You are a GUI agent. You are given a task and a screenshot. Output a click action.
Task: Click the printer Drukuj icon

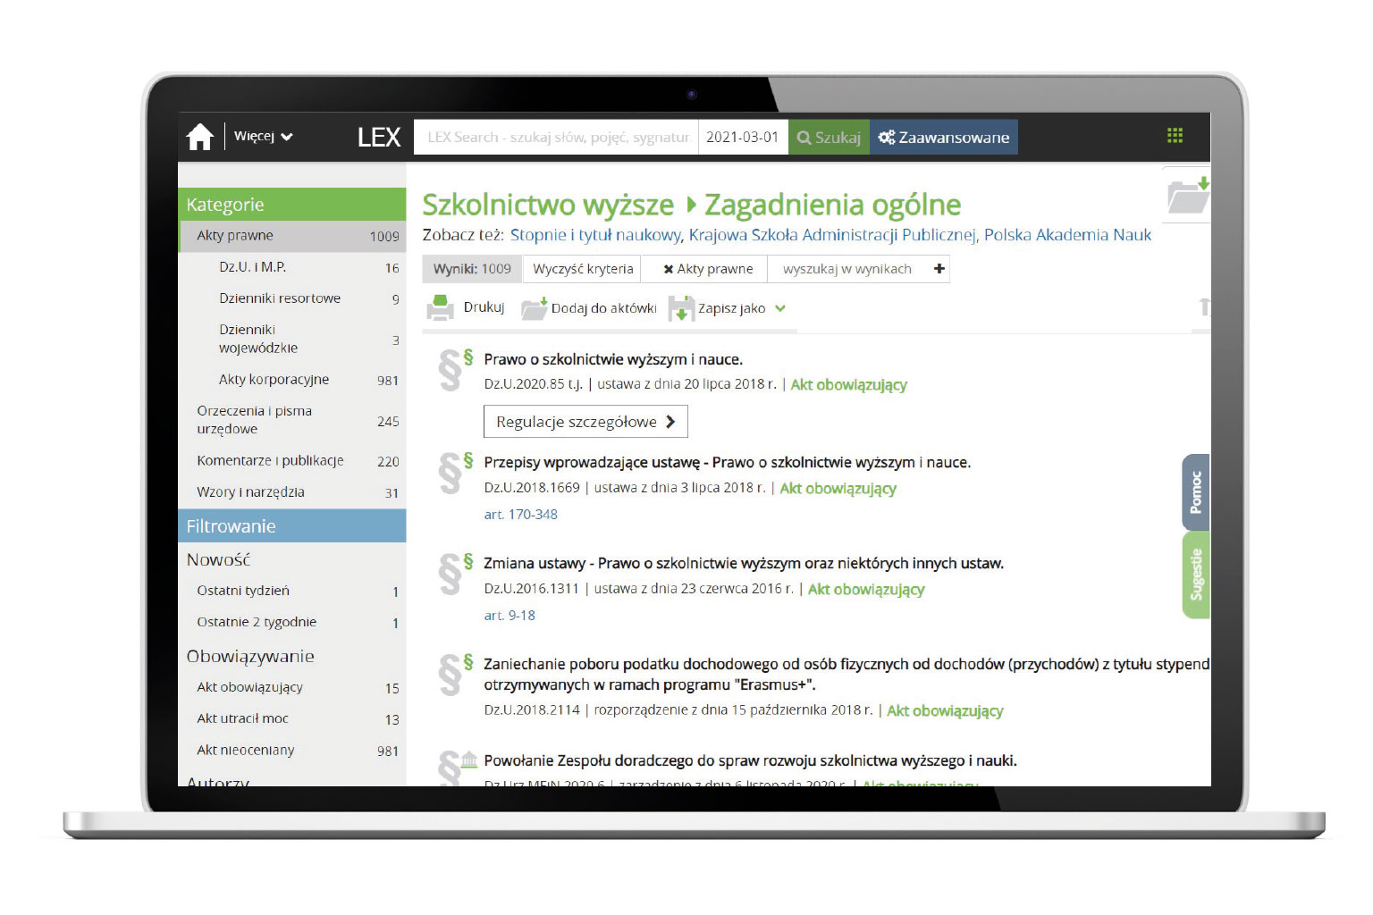(x=440, y=307)
